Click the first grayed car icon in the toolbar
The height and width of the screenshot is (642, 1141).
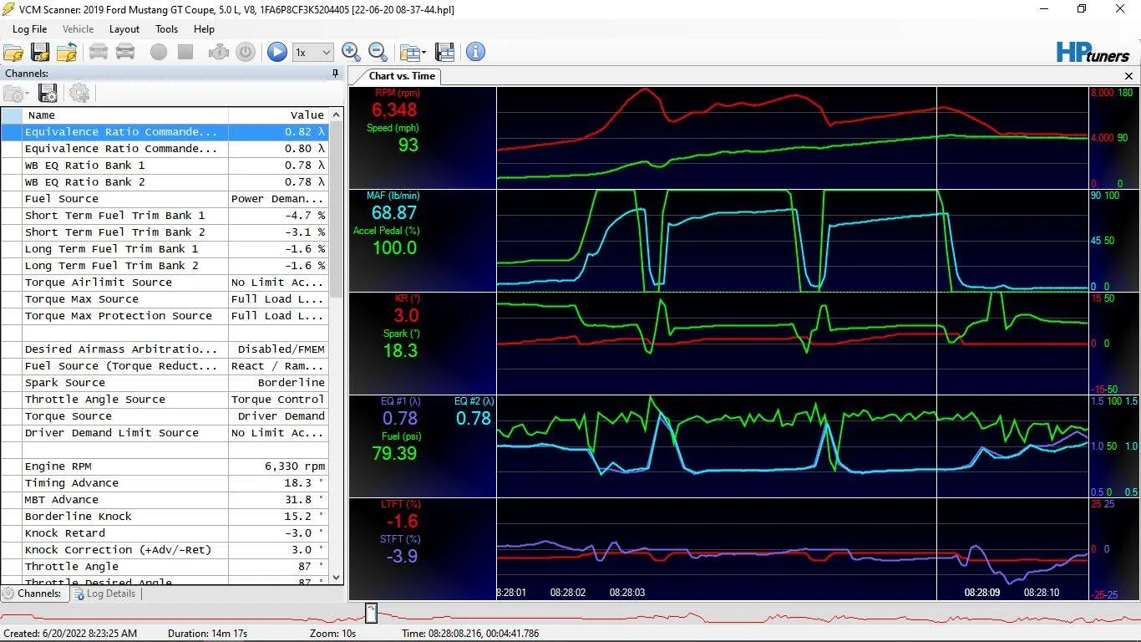click(x=99, y=52)
